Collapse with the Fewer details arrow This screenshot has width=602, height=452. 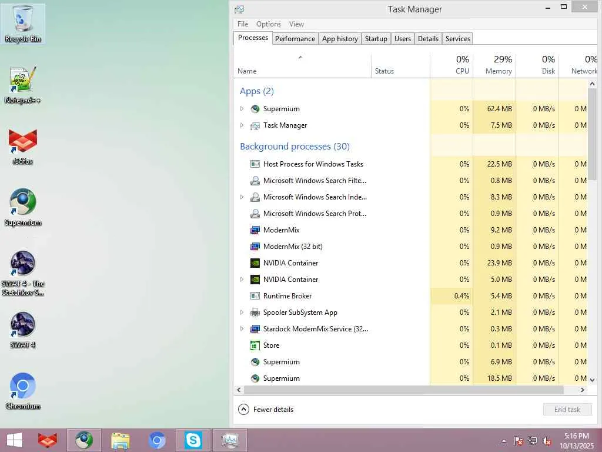[243, 410]
